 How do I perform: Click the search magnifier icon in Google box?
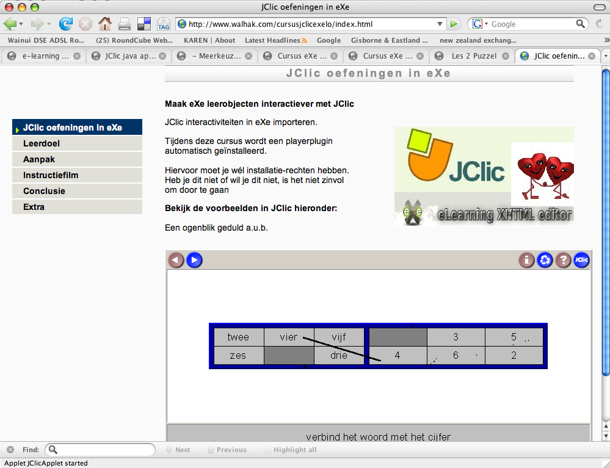pyautogui.click(x=580, y=24)
